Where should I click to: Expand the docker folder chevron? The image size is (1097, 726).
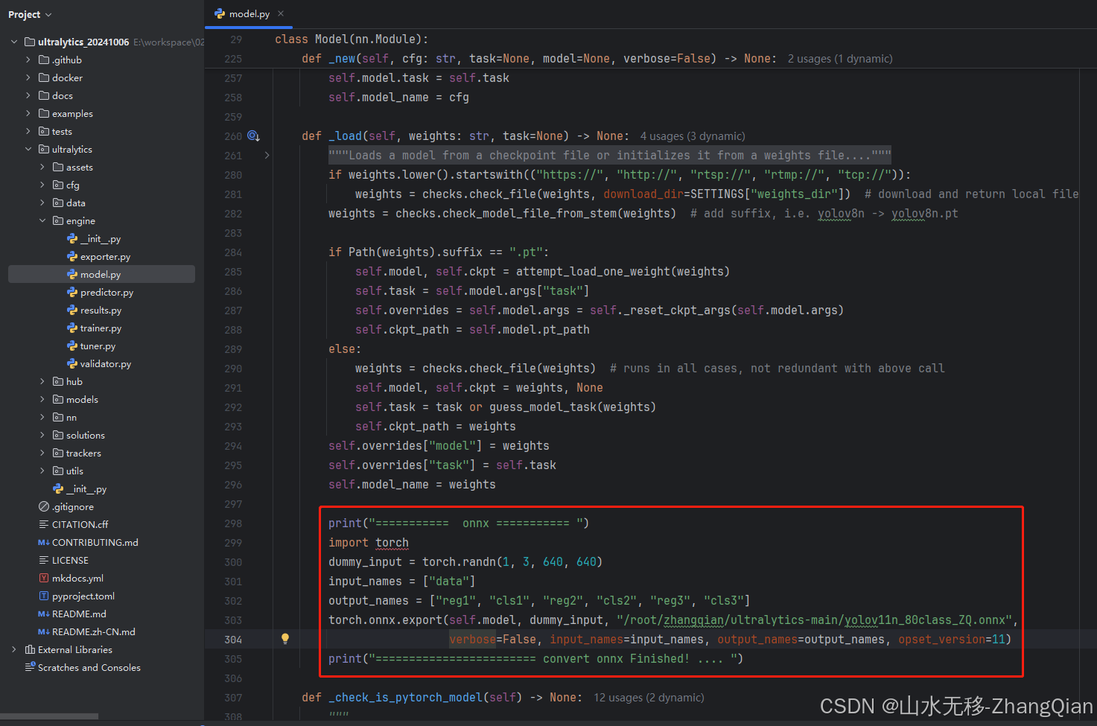(x=28, y=77)
